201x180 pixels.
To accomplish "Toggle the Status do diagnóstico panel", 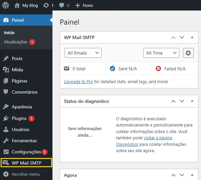I will 192,101.
